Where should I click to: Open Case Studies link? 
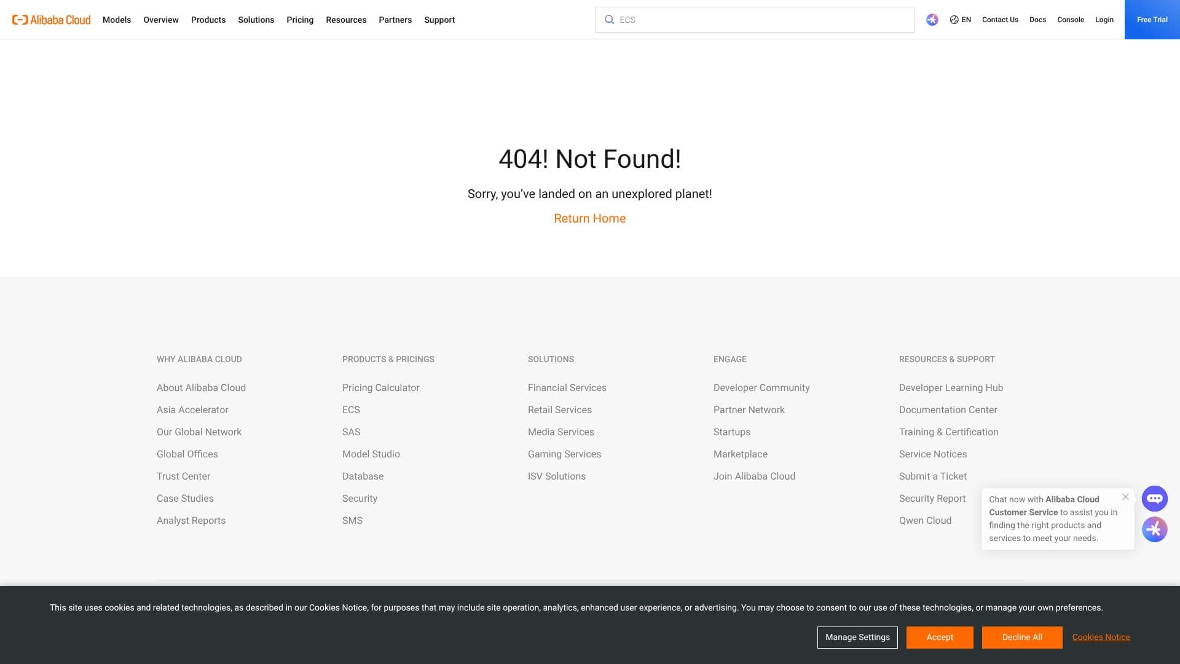tap(185, 499)
